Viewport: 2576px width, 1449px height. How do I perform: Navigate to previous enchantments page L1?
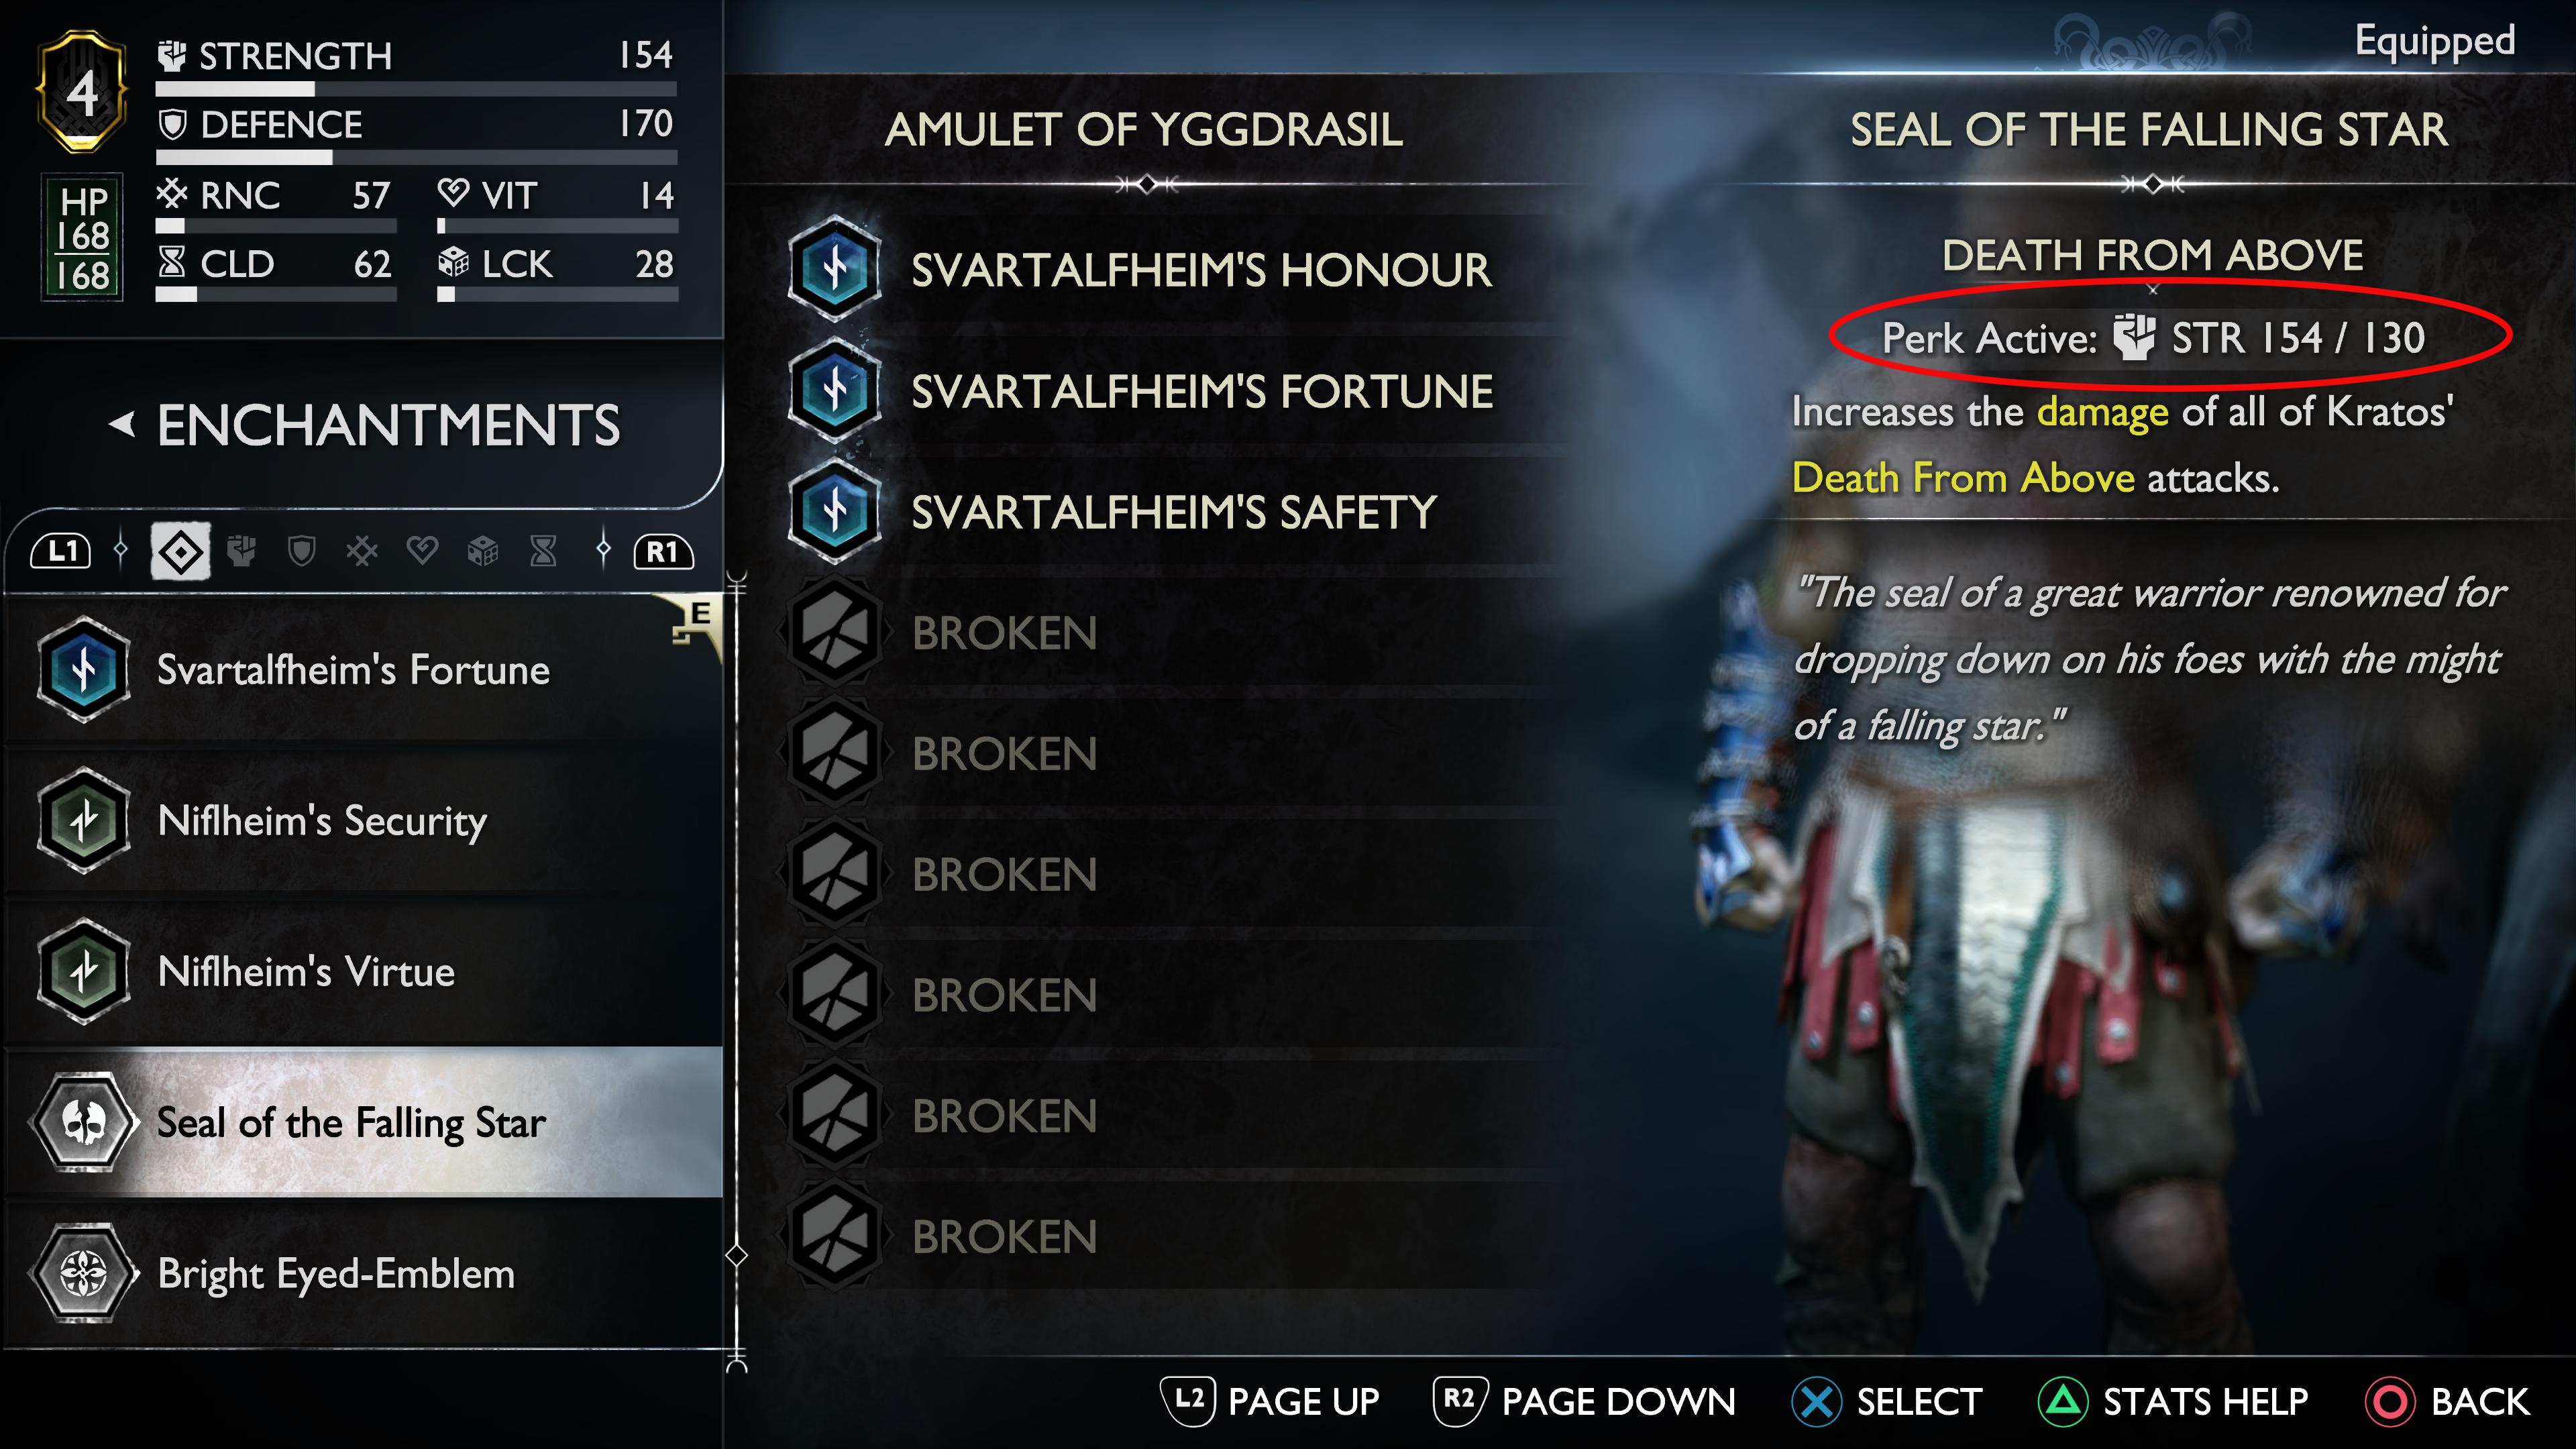coord(50,549)
